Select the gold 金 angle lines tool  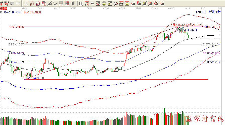pos(144,3)
